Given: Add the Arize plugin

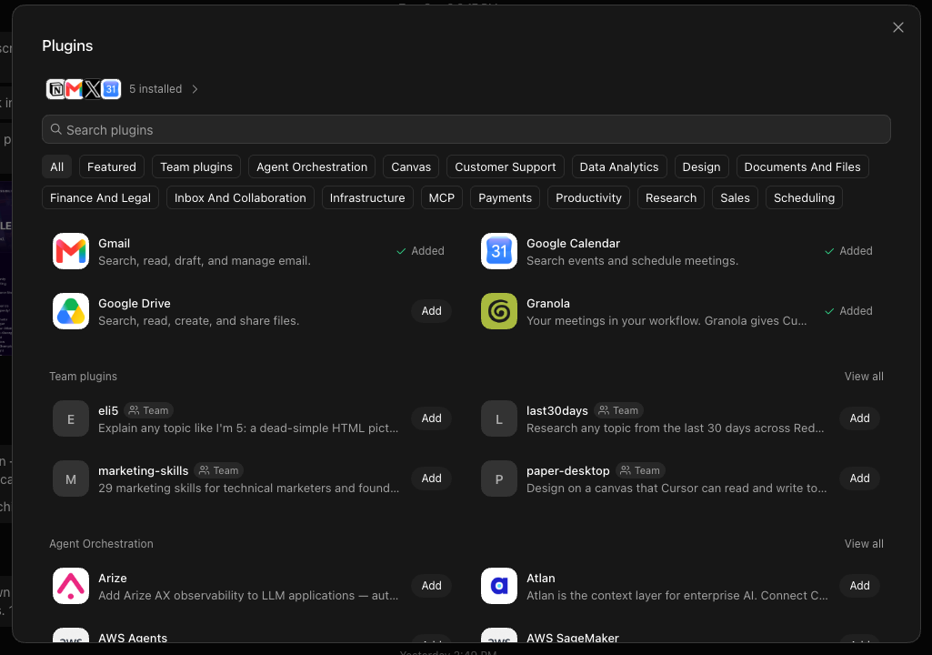Looking at the screenshot, I should click(432, 586).
